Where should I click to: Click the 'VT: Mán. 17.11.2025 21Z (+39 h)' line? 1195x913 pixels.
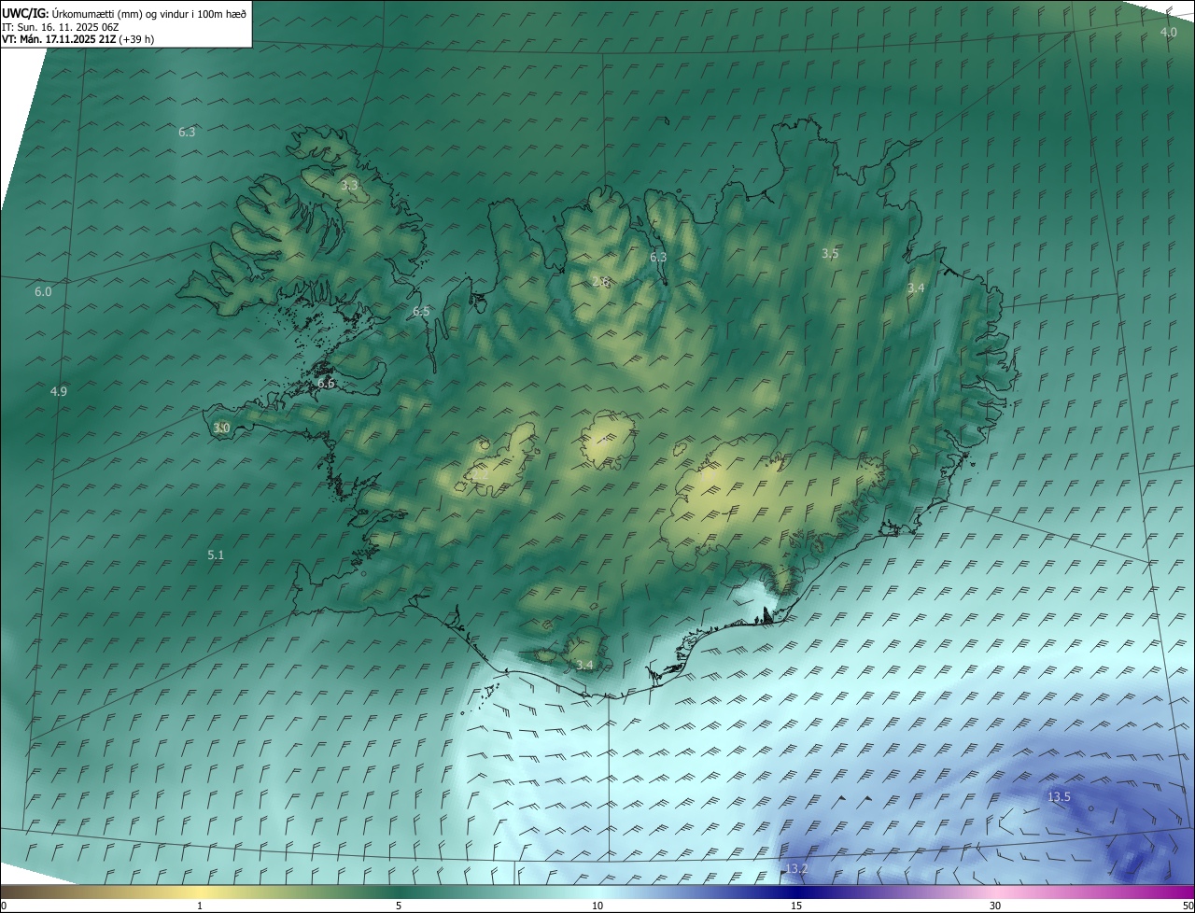(78, 39)
